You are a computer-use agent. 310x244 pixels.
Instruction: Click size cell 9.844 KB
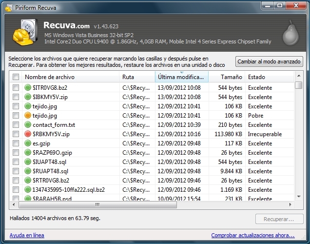[x=232, y=171]
